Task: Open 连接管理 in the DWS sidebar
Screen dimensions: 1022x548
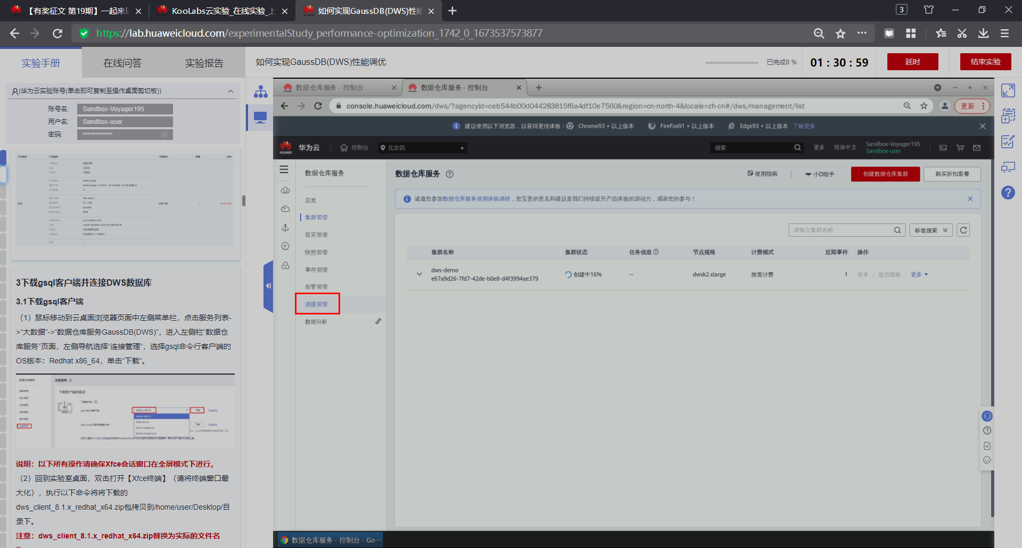Action: pyautogui.click(x=316, y=304)
